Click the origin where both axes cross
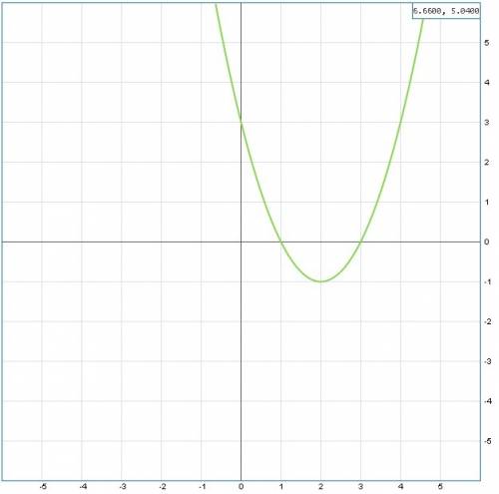This screenshot has height=494, width=499. 241,242
